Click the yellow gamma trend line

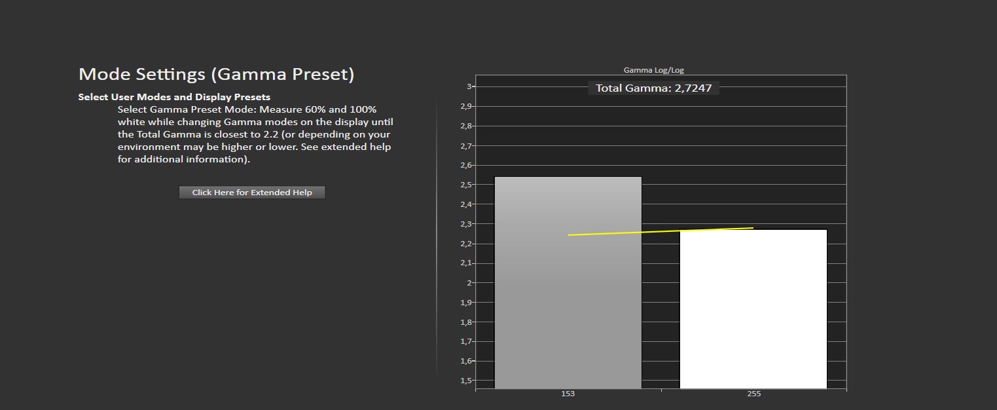tap(660, 231)
